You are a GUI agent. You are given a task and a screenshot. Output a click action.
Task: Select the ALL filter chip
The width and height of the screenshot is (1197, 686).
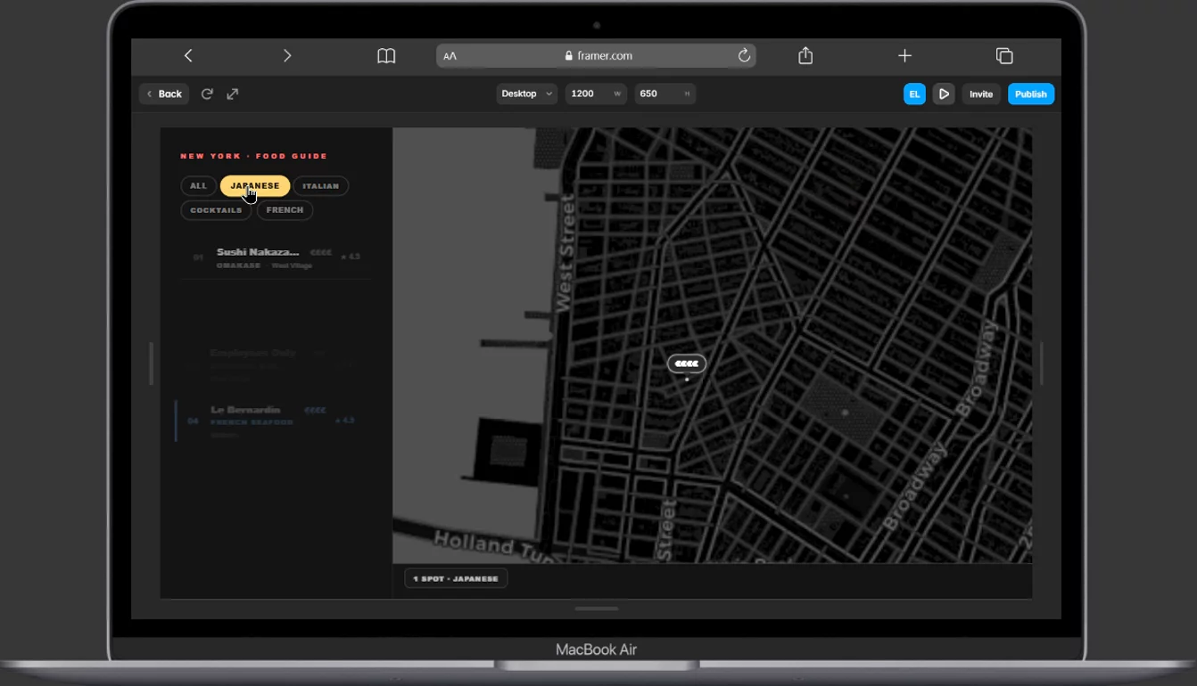pos(198,186)
